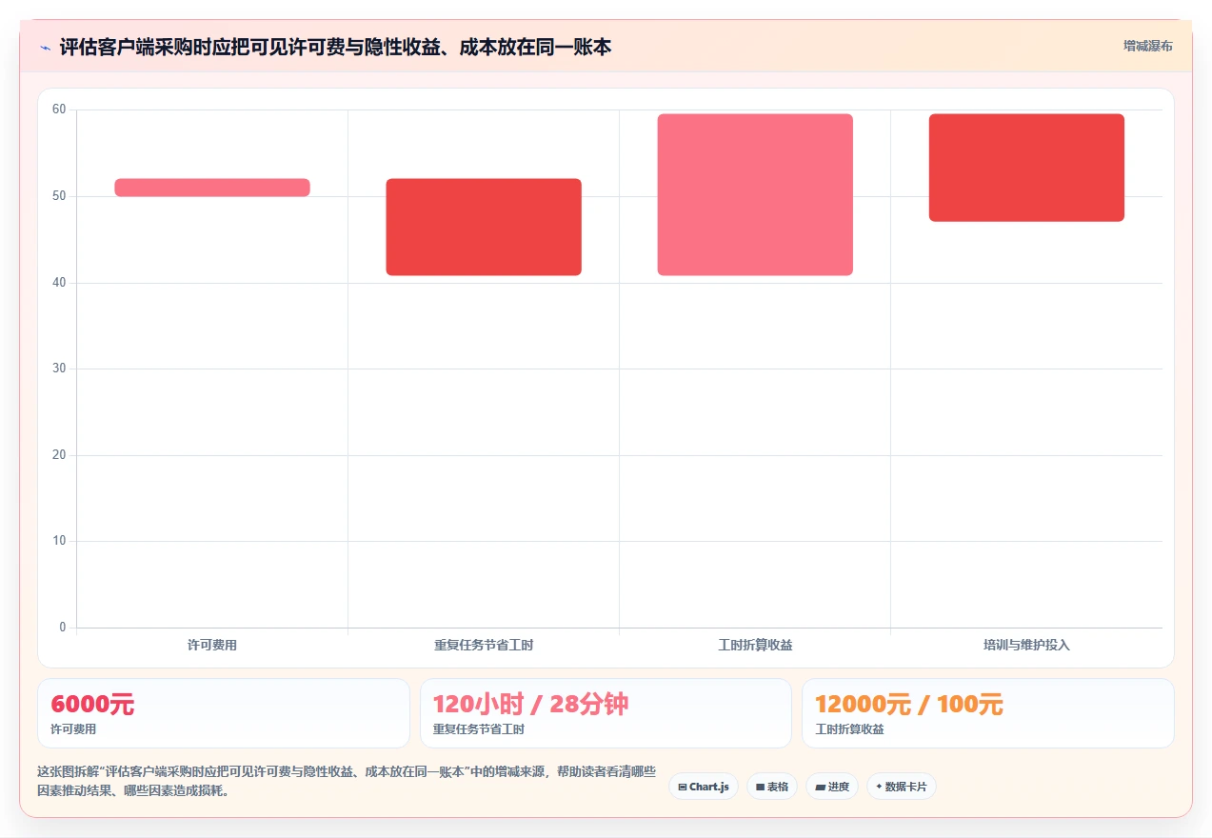Click x-axis label 工时折算收益
Image resolution: width=1212 pixels, height=838 pixels.
coord(755,646)
